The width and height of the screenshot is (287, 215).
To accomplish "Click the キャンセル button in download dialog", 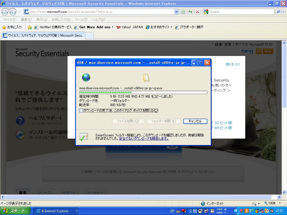I will 195,121.
